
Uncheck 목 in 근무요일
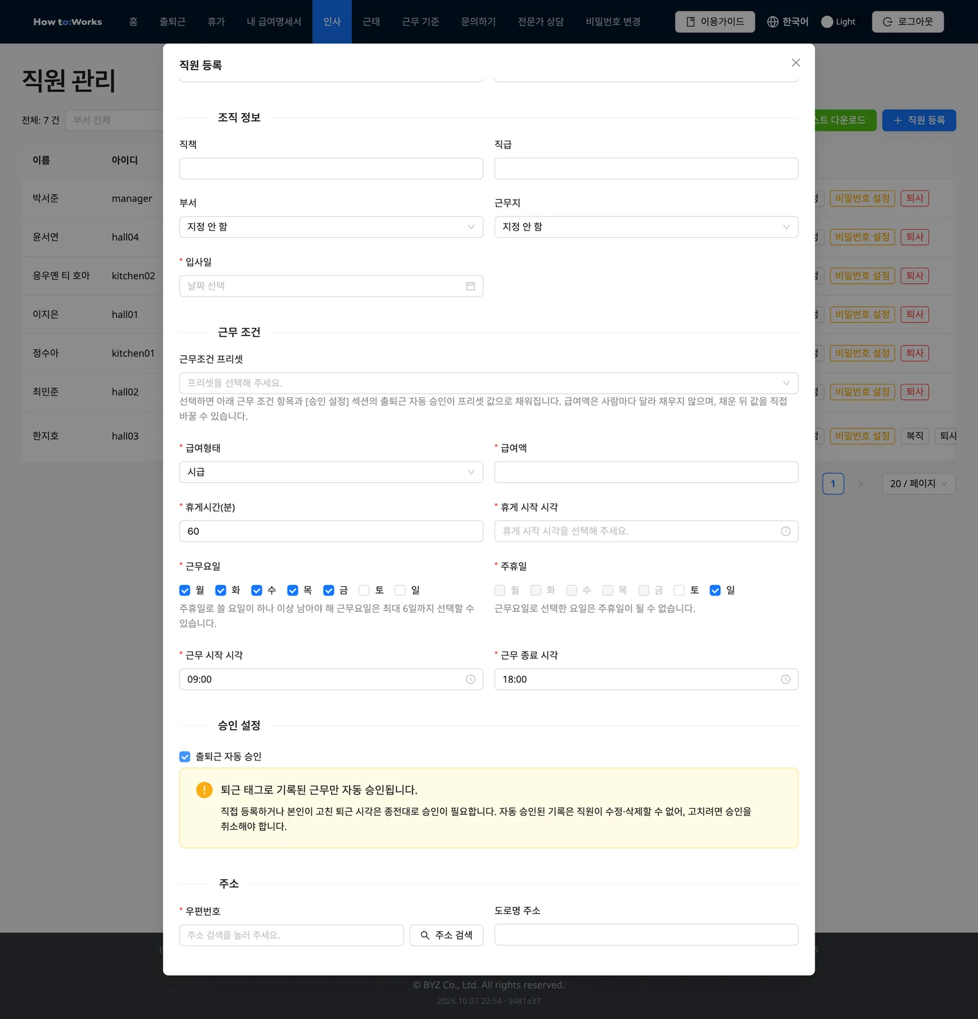pos(293,590)
